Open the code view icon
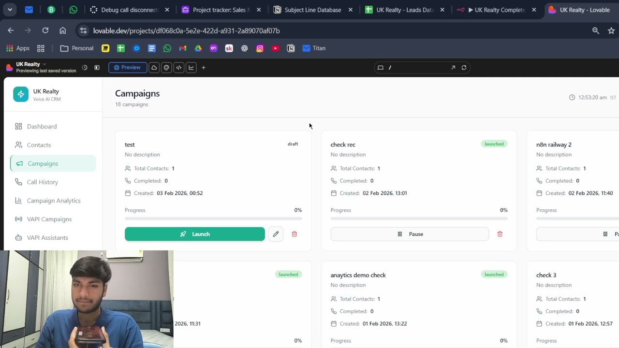The image size is (619, 348). coord(179,68)
